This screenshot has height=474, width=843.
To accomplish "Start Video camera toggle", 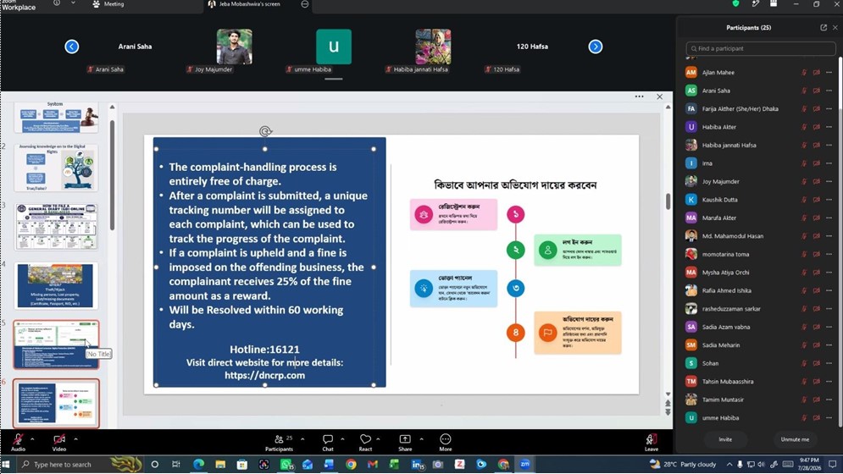I will 59,443.
